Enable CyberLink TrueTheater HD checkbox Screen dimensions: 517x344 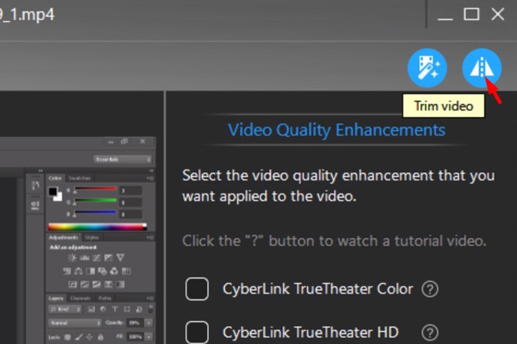point(197,332)
